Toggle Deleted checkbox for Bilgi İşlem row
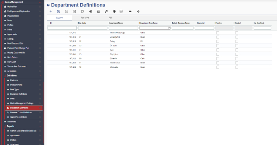Image resolution: width=277 pixels, height=145 pixels. tap(237, 54)
